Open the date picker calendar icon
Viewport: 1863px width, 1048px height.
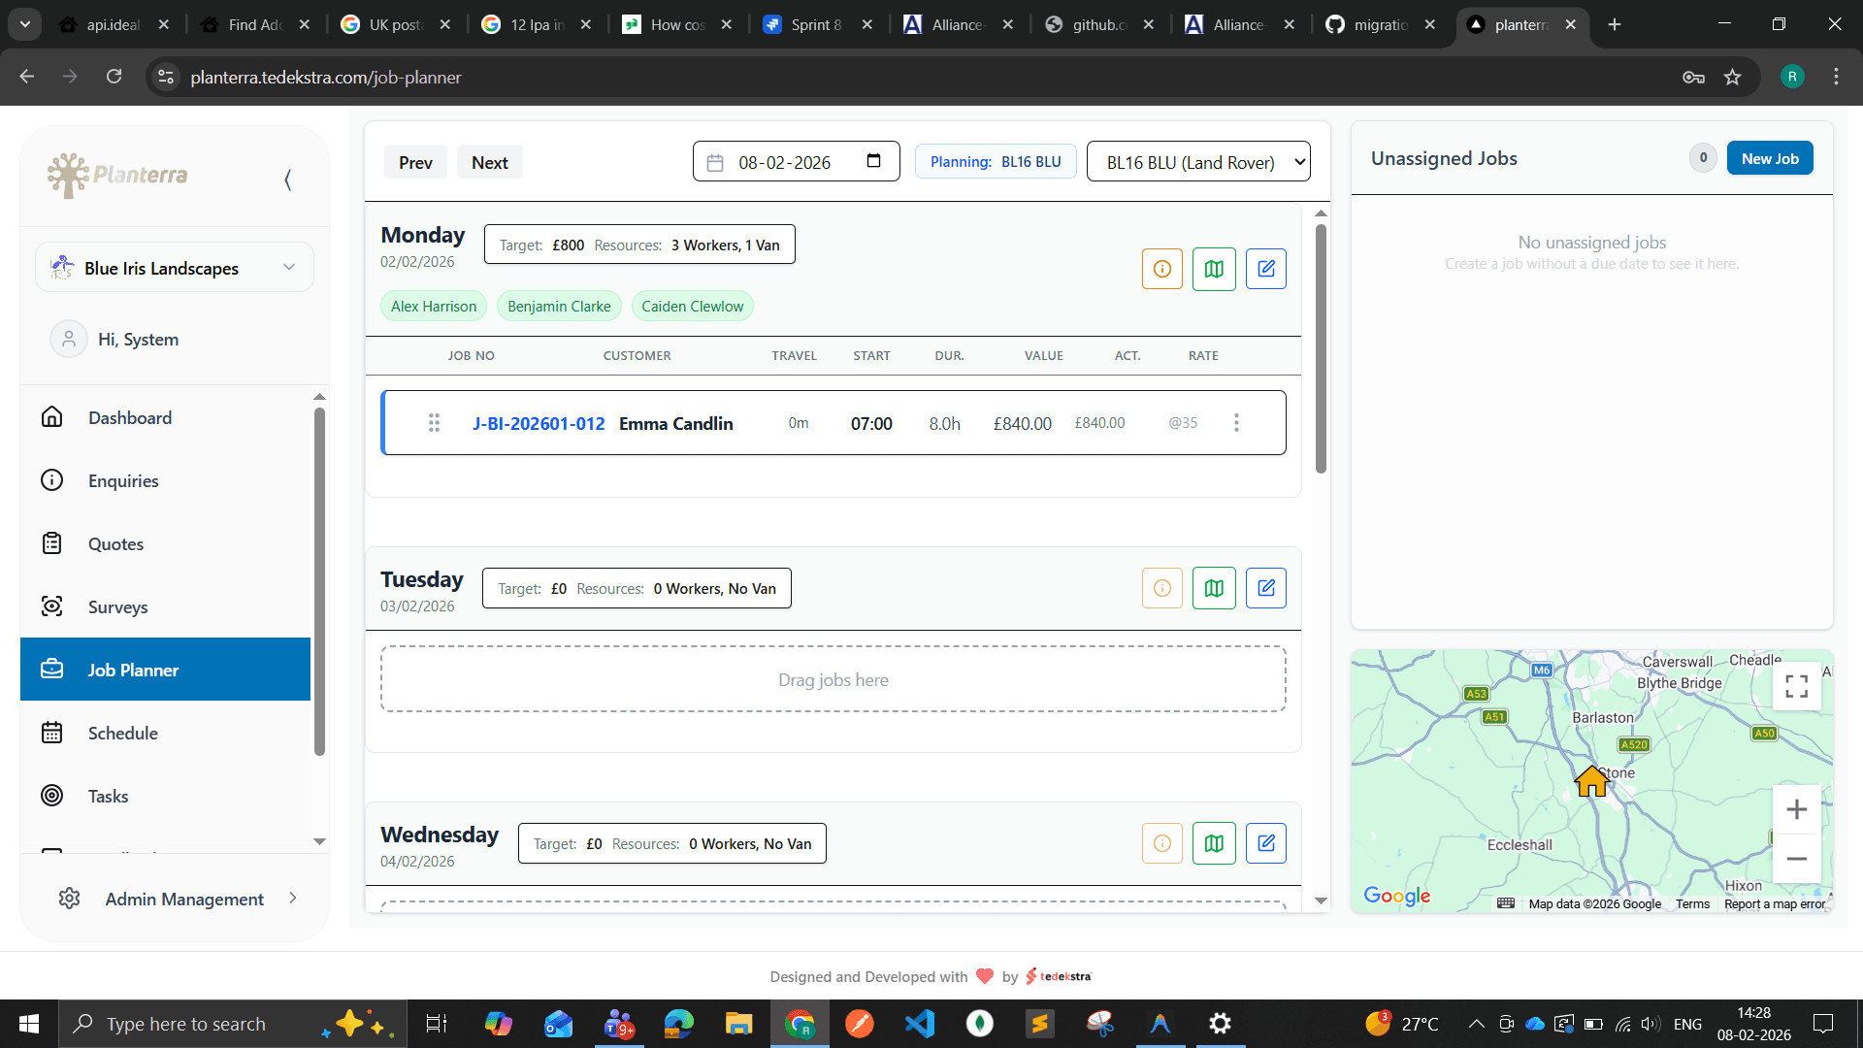[873, 161]
